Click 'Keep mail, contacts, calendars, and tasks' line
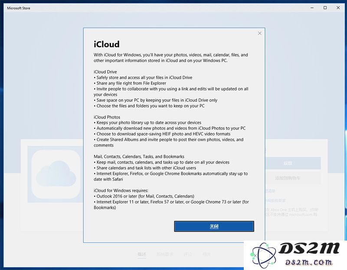Screen dimensions: 347x270 pyautogui.click(x=161, y=162)
